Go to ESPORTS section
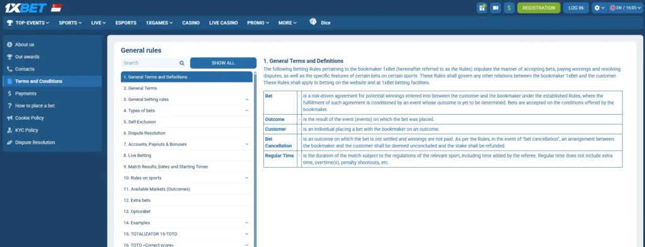 (126, 23)
